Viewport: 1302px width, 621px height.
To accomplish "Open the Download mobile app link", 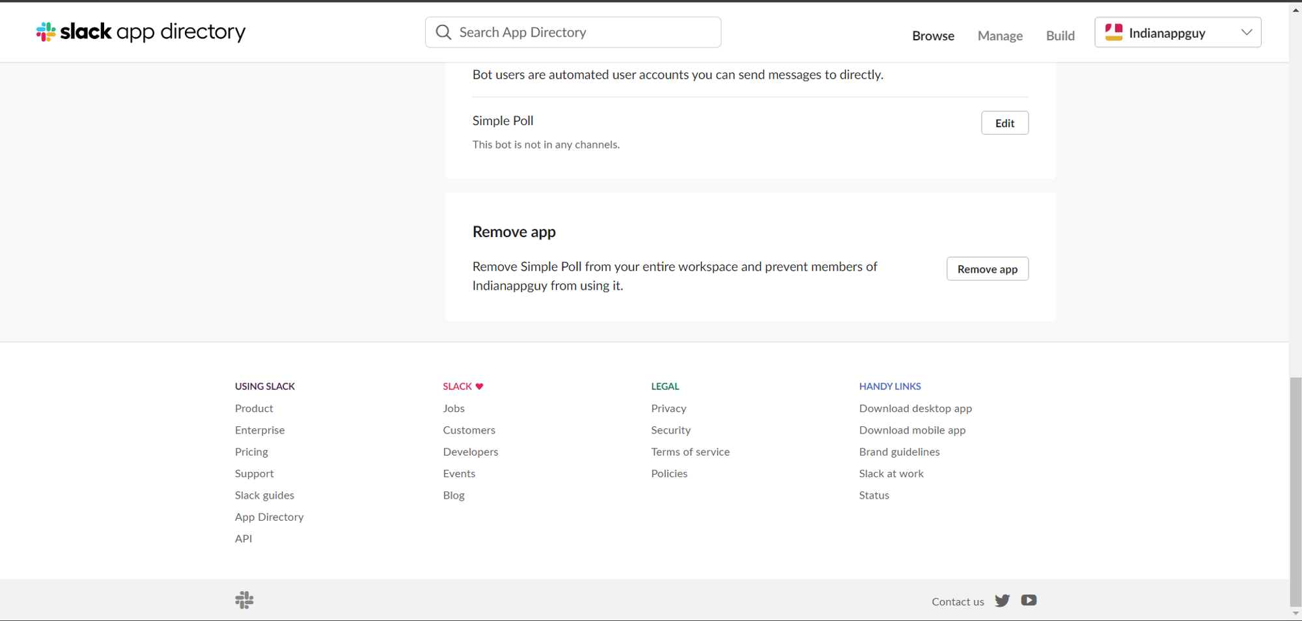I will click(912, 430).
